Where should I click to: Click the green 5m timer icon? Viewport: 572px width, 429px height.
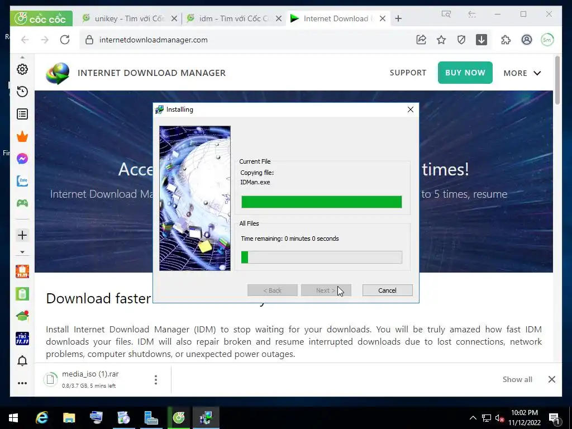pyautogui.click(x=547, y=40)
